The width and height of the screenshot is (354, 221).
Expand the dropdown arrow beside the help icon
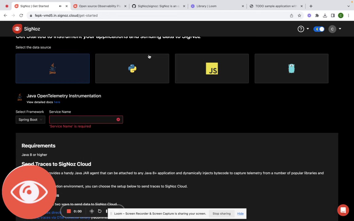coord(308,29)
